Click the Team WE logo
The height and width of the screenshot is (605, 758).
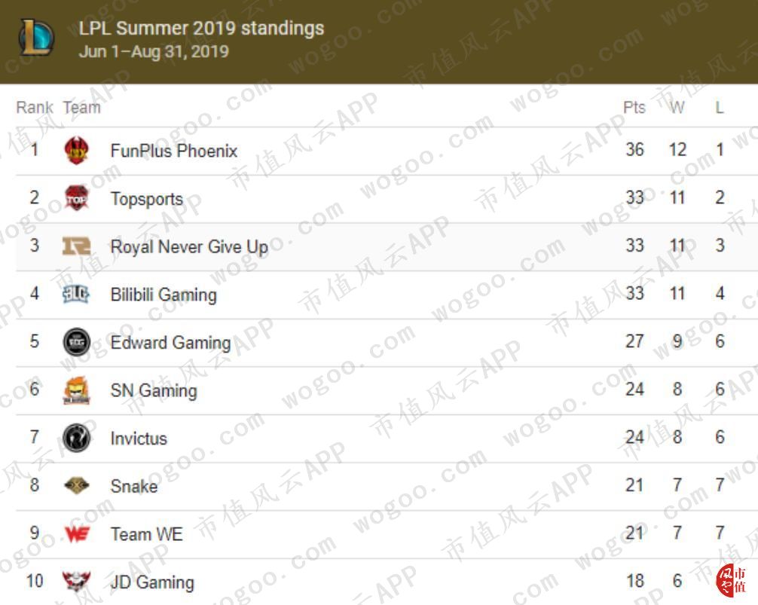(x=76, y=534)
